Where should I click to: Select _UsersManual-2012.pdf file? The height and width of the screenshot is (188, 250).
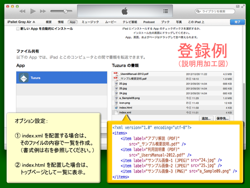[173, 74]
